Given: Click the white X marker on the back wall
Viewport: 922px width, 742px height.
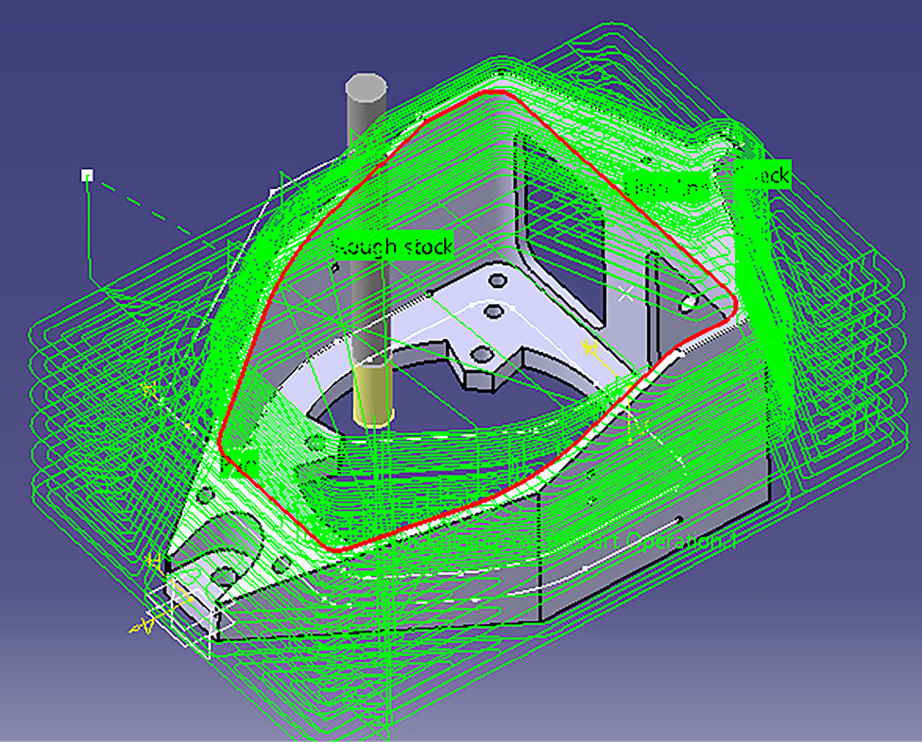Looking at the screenshot, I should coord(625,295).
